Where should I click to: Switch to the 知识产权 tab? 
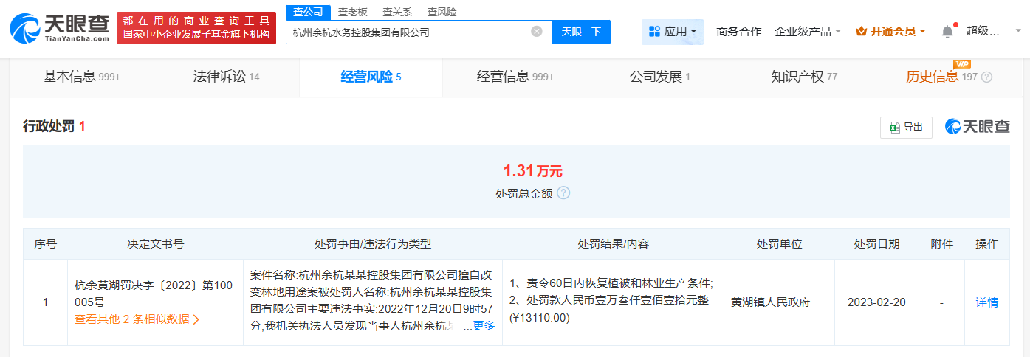(x=804, y=77)
